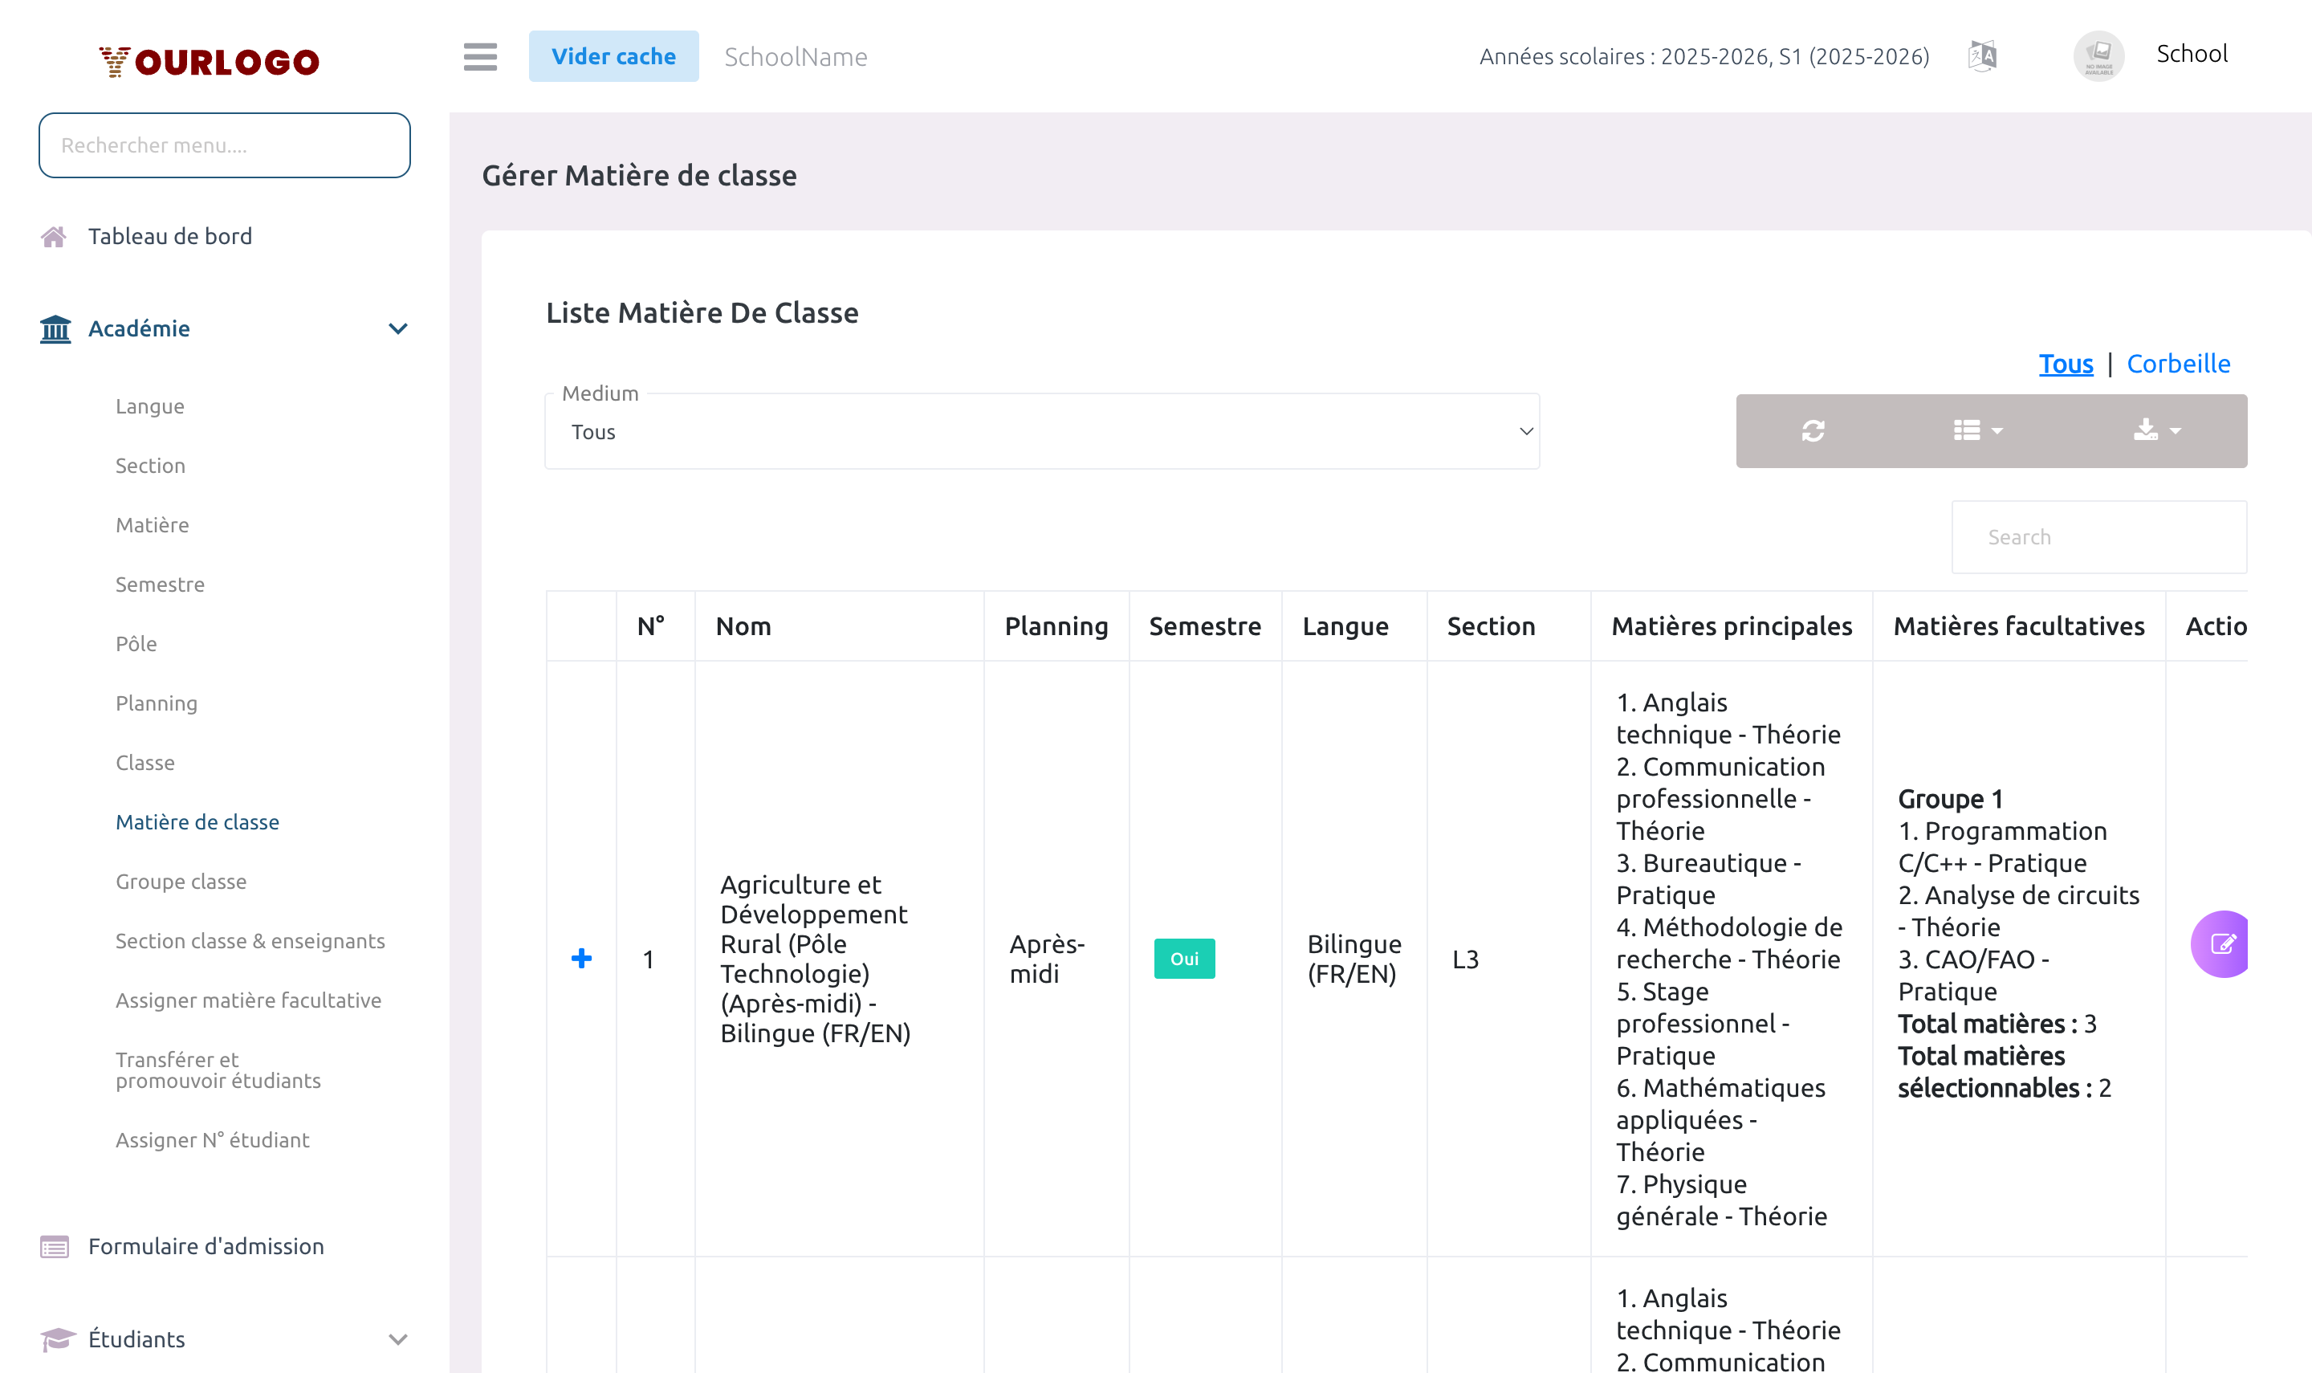Click the Tableau de bord home icon
Screen dimensions: 2312x1373
tap(54, 237)
